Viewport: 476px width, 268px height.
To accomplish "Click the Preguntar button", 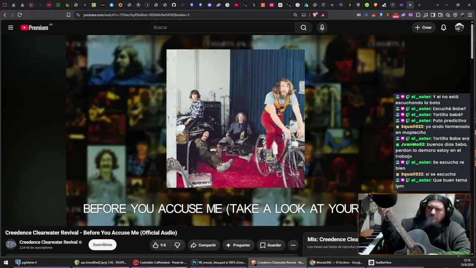I will 238,245.
